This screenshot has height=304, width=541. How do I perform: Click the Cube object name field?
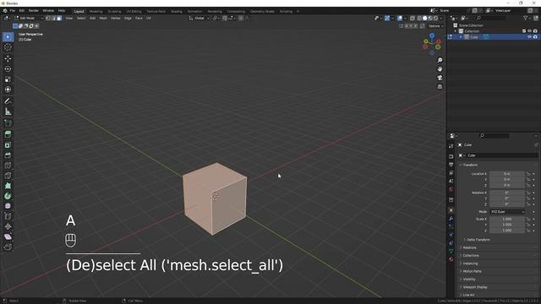click(x=501, y=155)
